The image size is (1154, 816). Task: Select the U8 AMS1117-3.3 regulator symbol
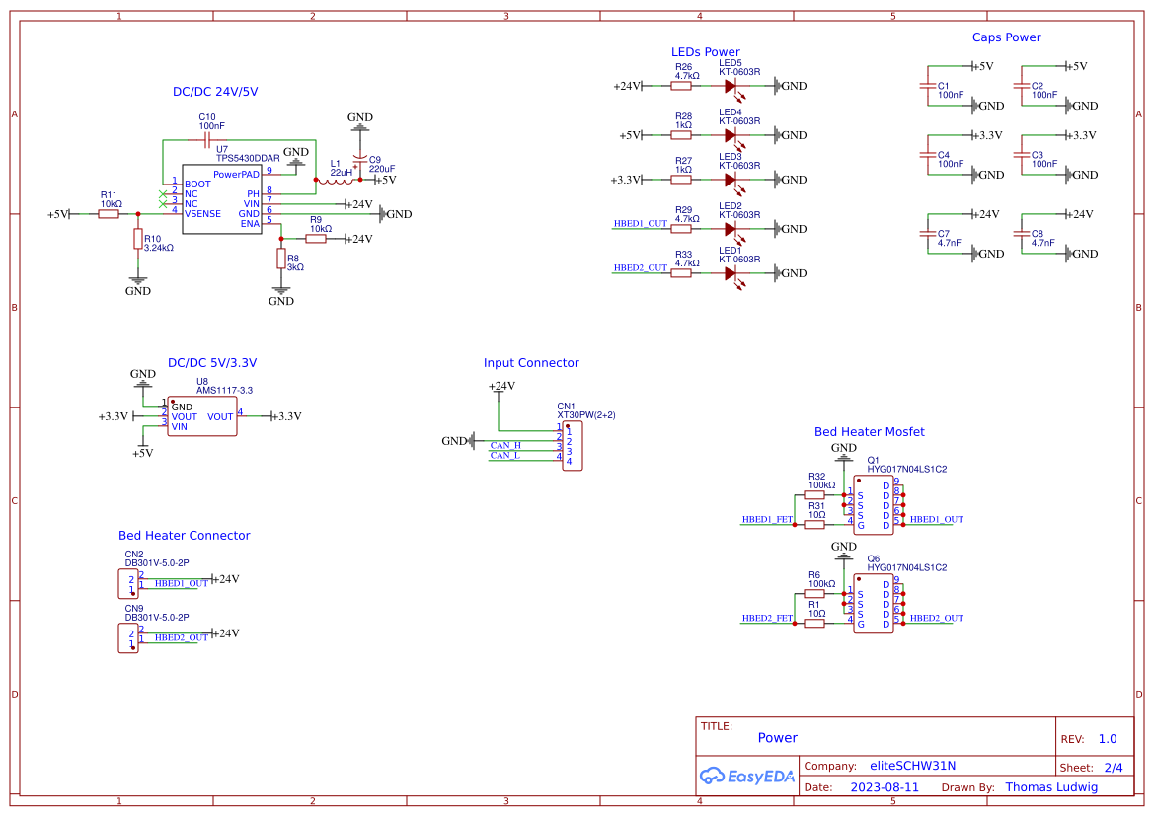(x=202, y=414)
